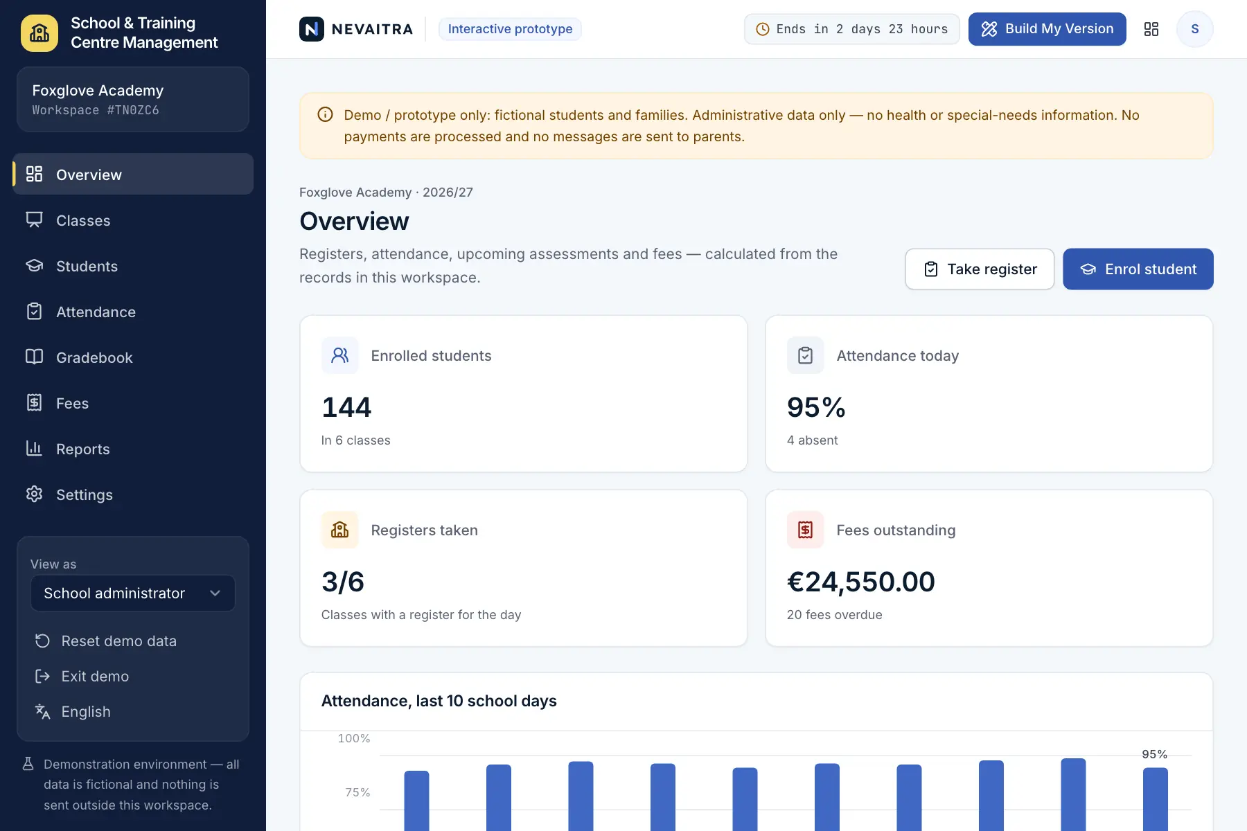The image size is (1247, 831).
Task: Open the apps grid icon in header
Action: point(1151,29)
